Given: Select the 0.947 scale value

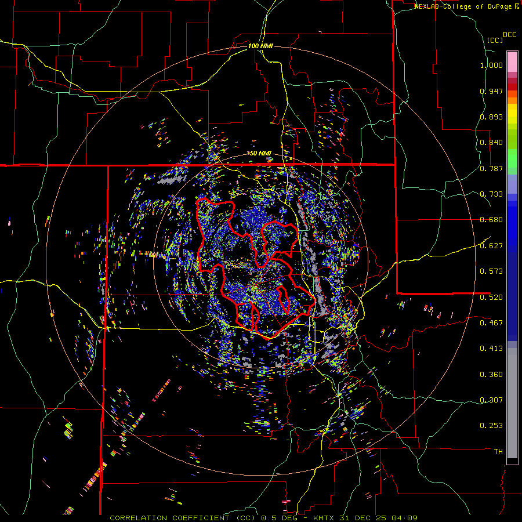Looking at the screenshot, I should coord(491,91).
